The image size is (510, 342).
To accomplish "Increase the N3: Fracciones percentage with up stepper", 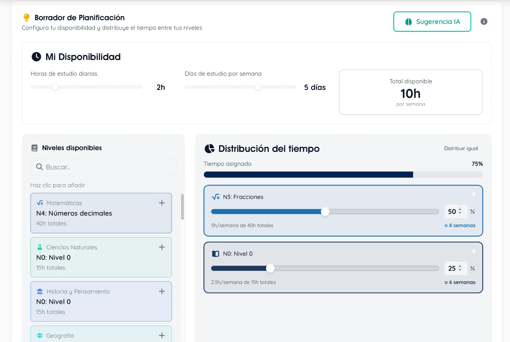I will click(460, 209).
